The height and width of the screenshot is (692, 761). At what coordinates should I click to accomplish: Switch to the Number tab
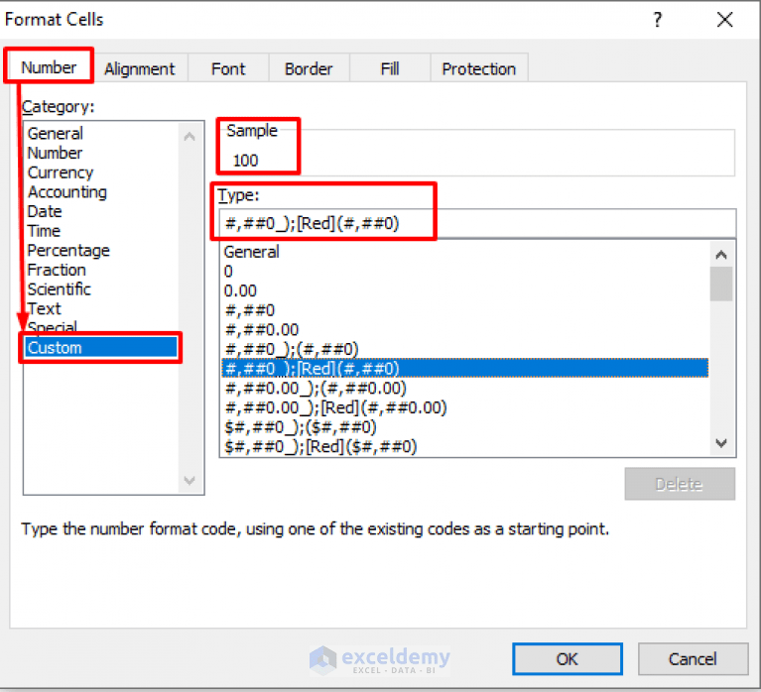49,67
